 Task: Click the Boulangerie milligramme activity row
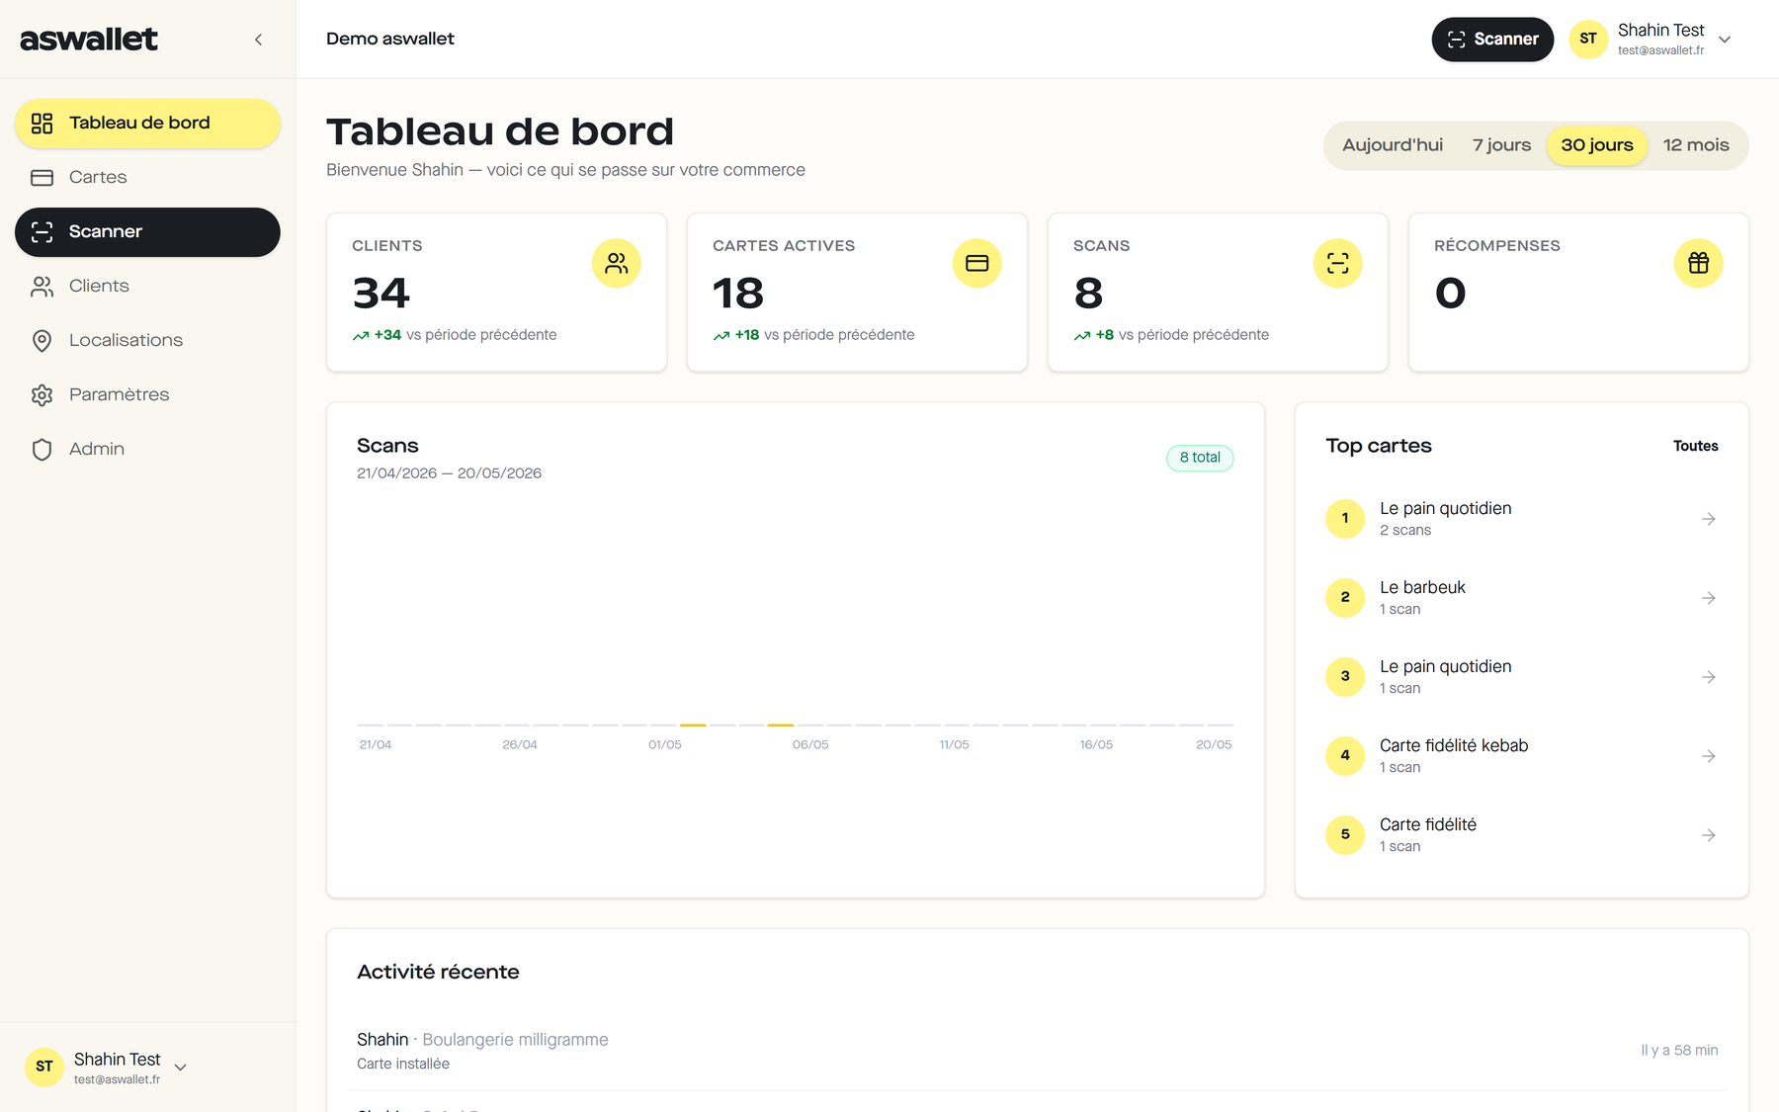tap(1037, 1051)
